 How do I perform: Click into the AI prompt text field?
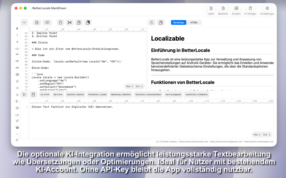pos(140,120)
